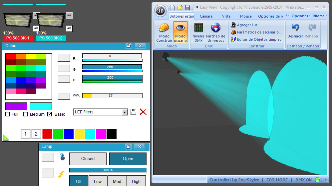Click the number 2 preset button
The image size is (332, 186).
[36, 134]
